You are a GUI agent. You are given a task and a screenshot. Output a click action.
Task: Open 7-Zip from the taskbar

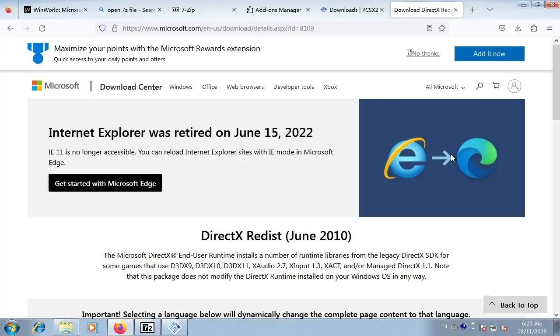[x=147, y=327]
